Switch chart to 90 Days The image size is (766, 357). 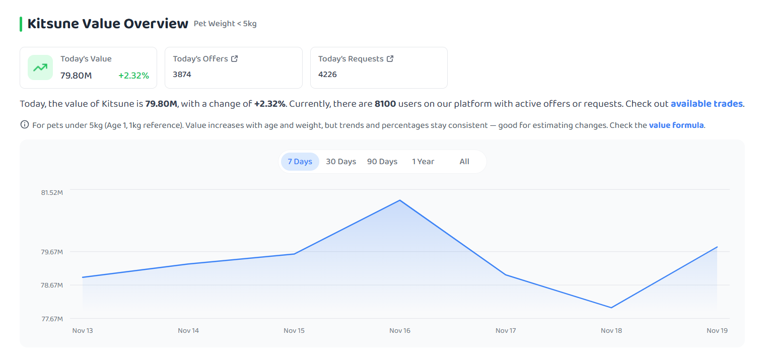click(382, 162)
